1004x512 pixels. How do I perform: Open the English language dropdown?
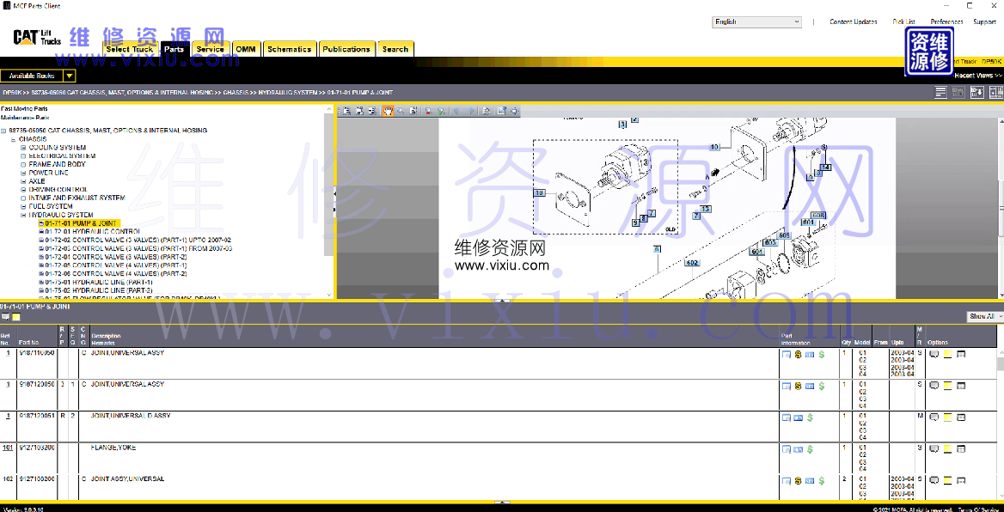(x=757, y=22)
